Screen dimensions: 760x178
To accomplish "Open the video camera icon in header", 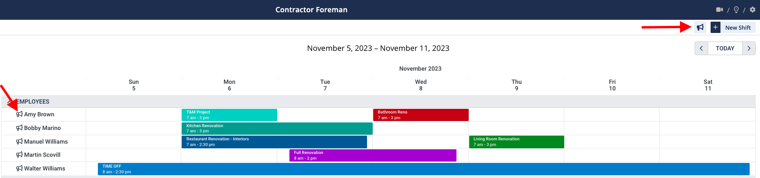I will pos(719,9).
